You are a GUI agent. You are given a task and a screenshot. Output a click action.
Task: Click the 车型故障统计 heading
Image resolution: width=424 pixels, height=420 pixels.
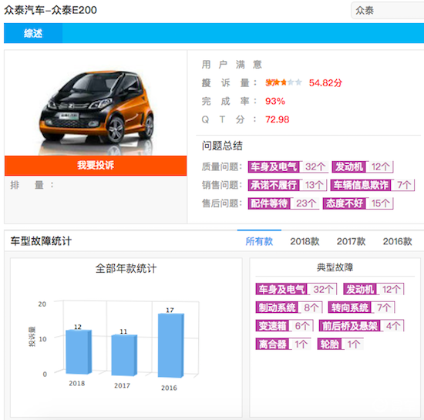tap(41, 241)
